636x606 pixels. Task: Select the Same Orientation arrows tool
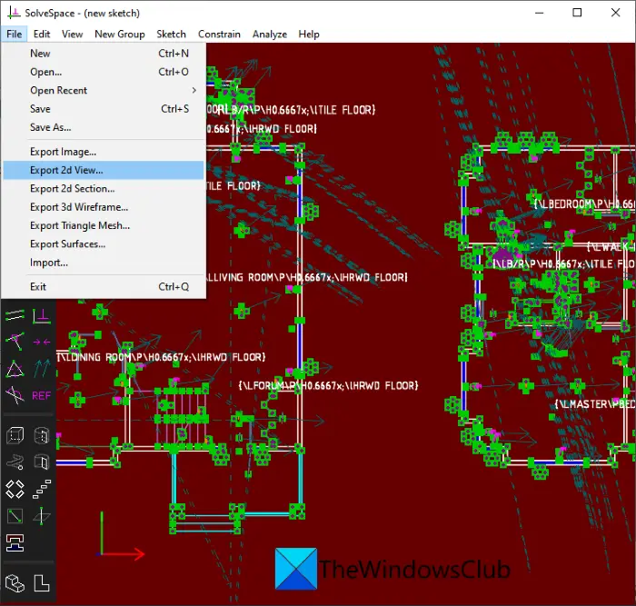point(42,368)
